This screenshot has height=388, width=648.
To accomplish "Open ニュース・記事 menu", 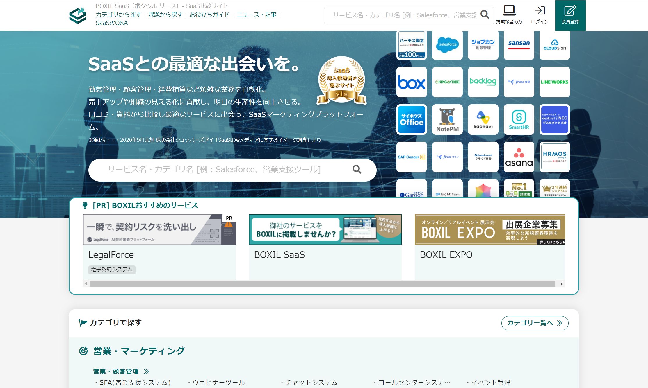I will tap(257, 15).
